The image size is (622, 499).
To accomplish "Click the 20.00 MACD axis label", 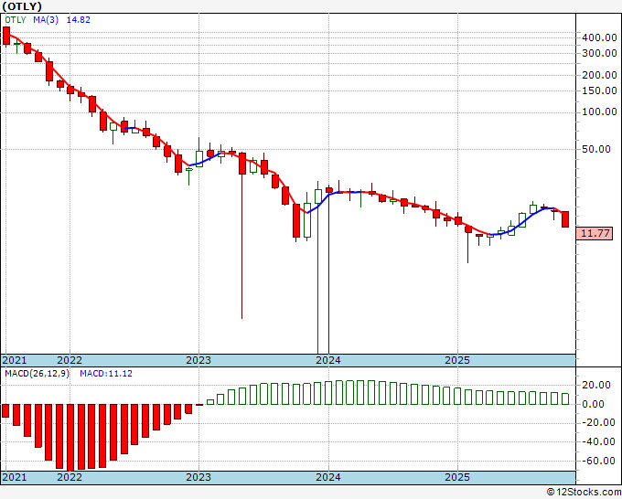I will coord(596,385).
